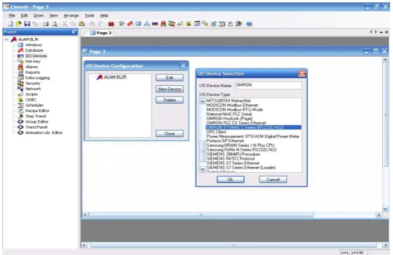Click the red Database toolbar icon

pos(130,24)
